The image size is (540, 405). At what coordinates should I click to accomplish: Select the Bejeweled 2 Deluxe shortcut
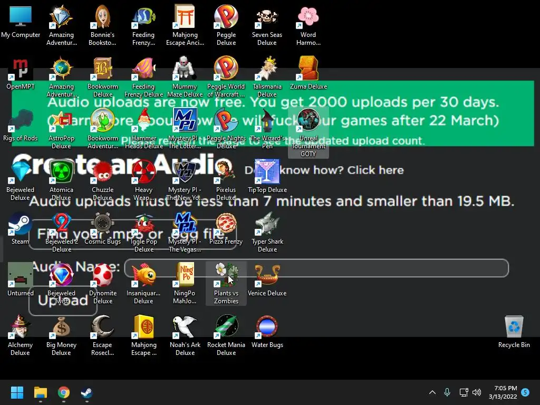click(61, 233)
